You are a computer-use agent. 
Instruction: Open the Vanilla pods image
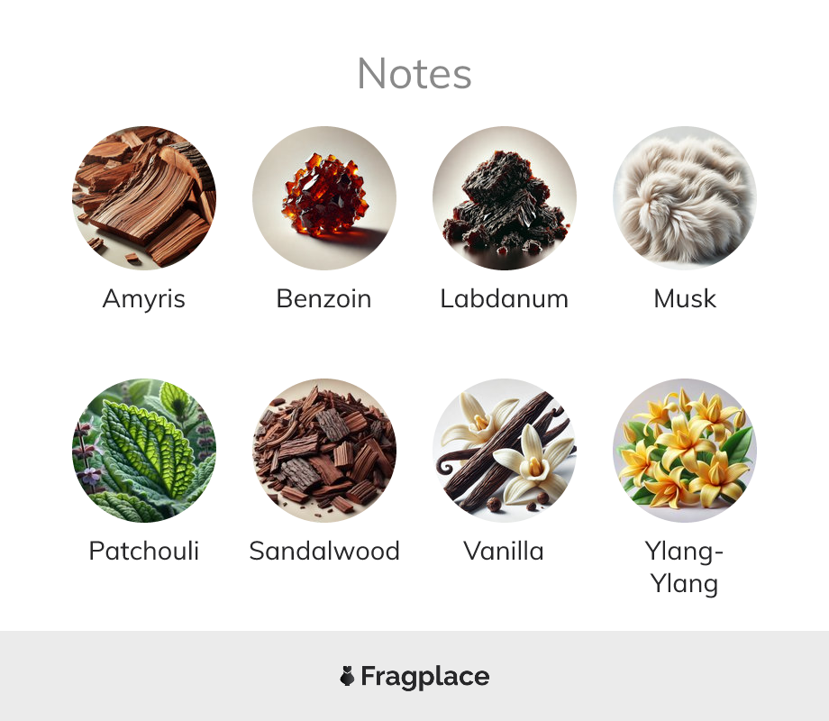click(505, 450)
